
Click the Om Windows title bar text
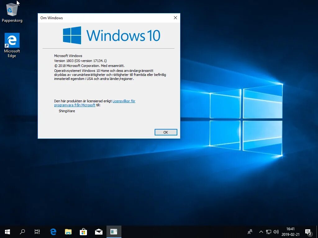click(52, 18)
